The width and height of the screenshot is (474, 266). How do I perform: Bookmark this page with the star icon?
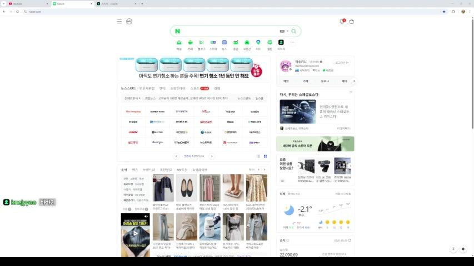click(444, 12)
